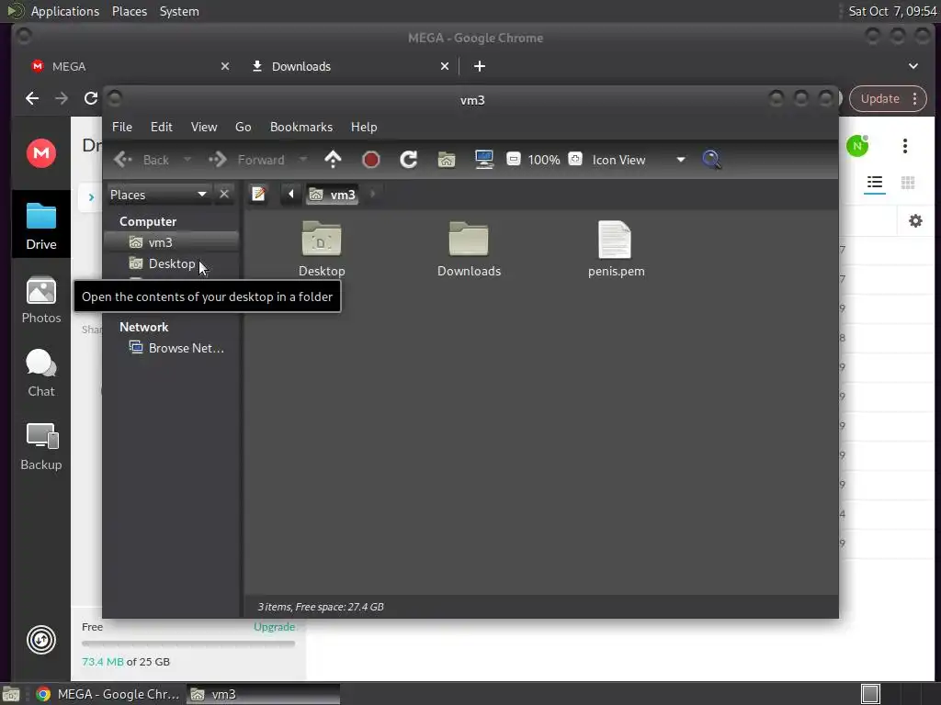The image size is (941, 705).
Task: Select the Downloads folder icon
Action: (x=469, y=249)
